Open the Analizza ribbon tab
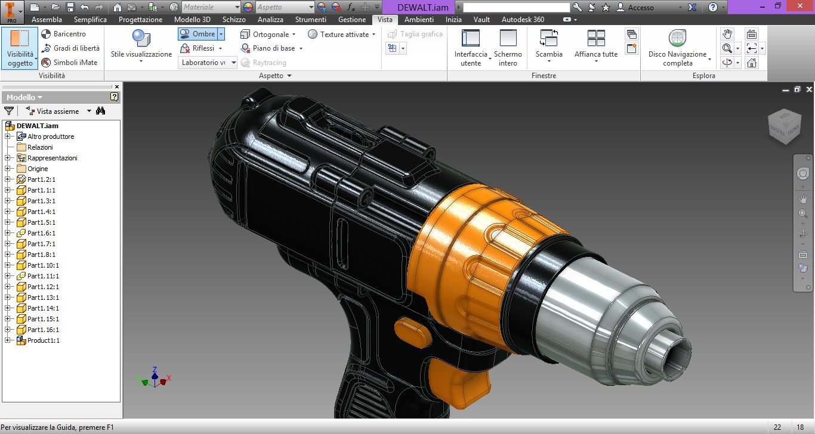Image resolution: width=815 pixels, height=434 pixels. tap(270, 20)
